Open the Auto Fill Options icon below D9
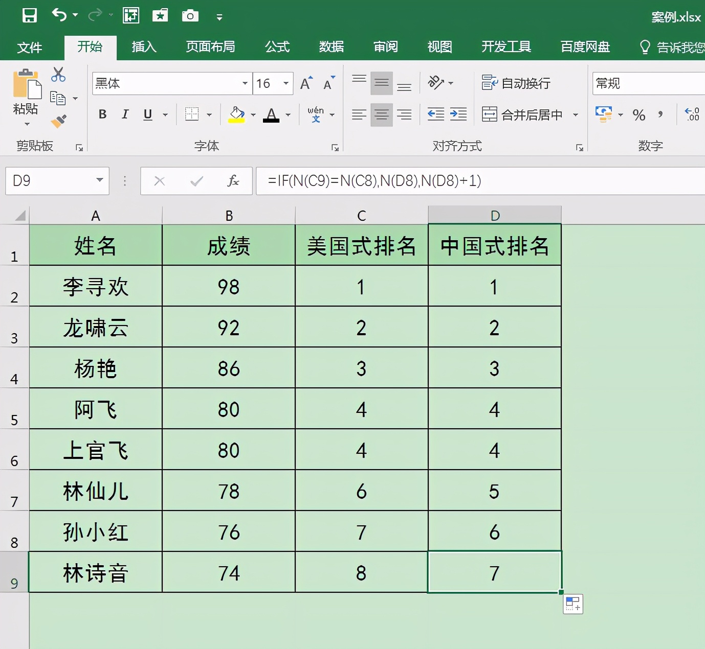The width and height of the screenshot is (705, 649). click(x=573, y=604)
